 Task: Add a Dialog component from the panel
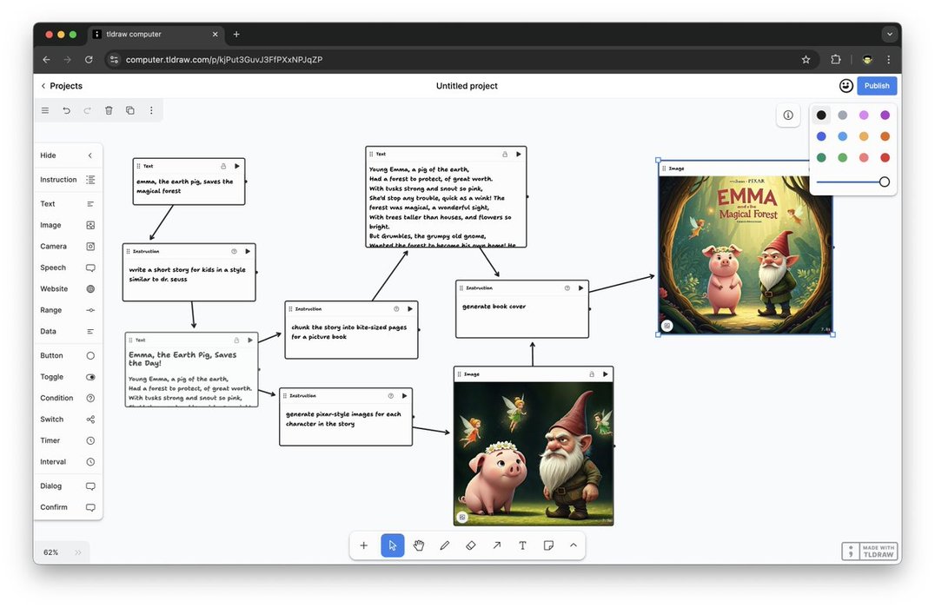[68, 486]
